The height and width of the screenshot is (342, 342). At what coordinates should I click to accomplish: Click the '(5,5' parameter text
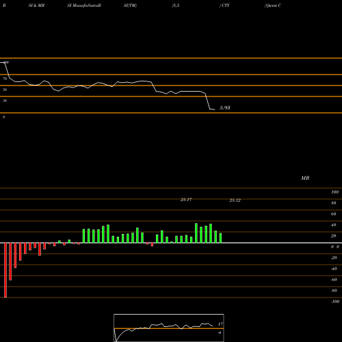coord(176,5)
